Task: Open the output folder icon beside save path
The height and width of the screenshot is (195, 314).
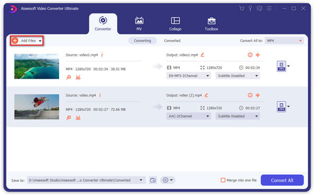Action: 153,180
